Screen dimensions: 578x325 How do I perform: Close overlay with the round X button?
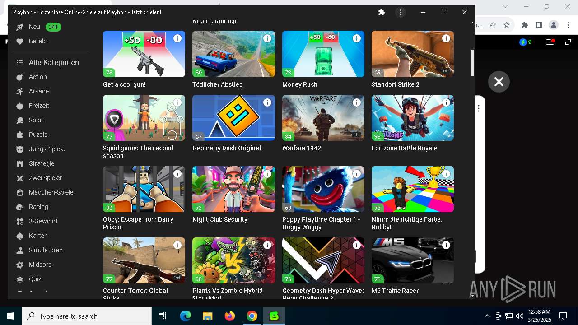[499, 82]
